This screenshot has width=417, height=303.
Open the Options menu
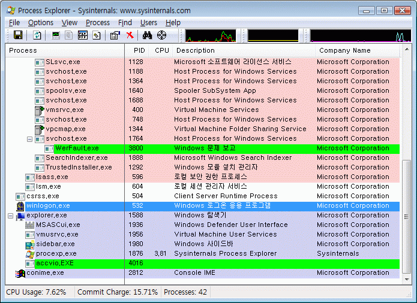pos(41,23)
